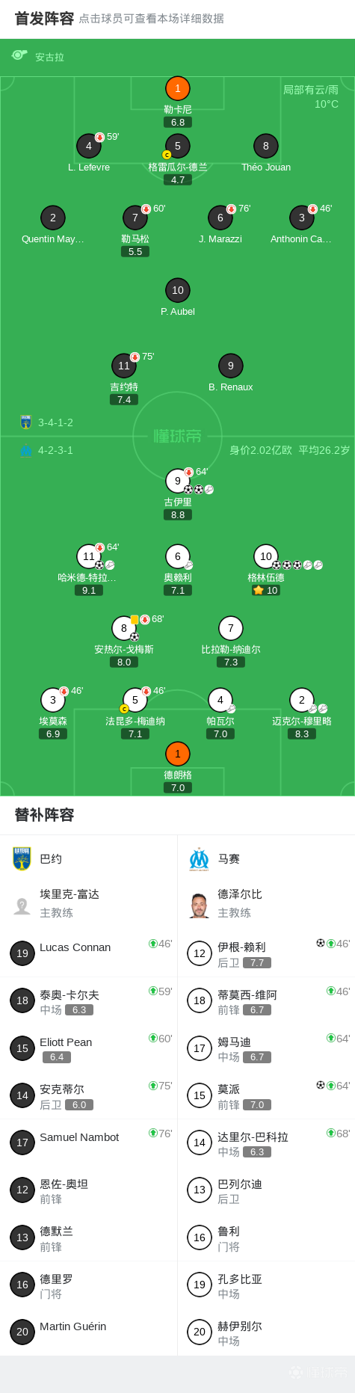355x1393 pixels.
Task: Open substitute Samuel Nambot number 17 row
Action: pyautogui.click(x=89, y=1143)
